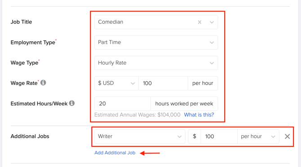
Task: Remove the Writer additional job row
Action: tap(287, 136)
